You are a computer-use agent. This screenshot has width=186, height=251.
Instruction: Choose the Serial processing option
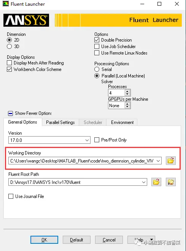point(97,69)
